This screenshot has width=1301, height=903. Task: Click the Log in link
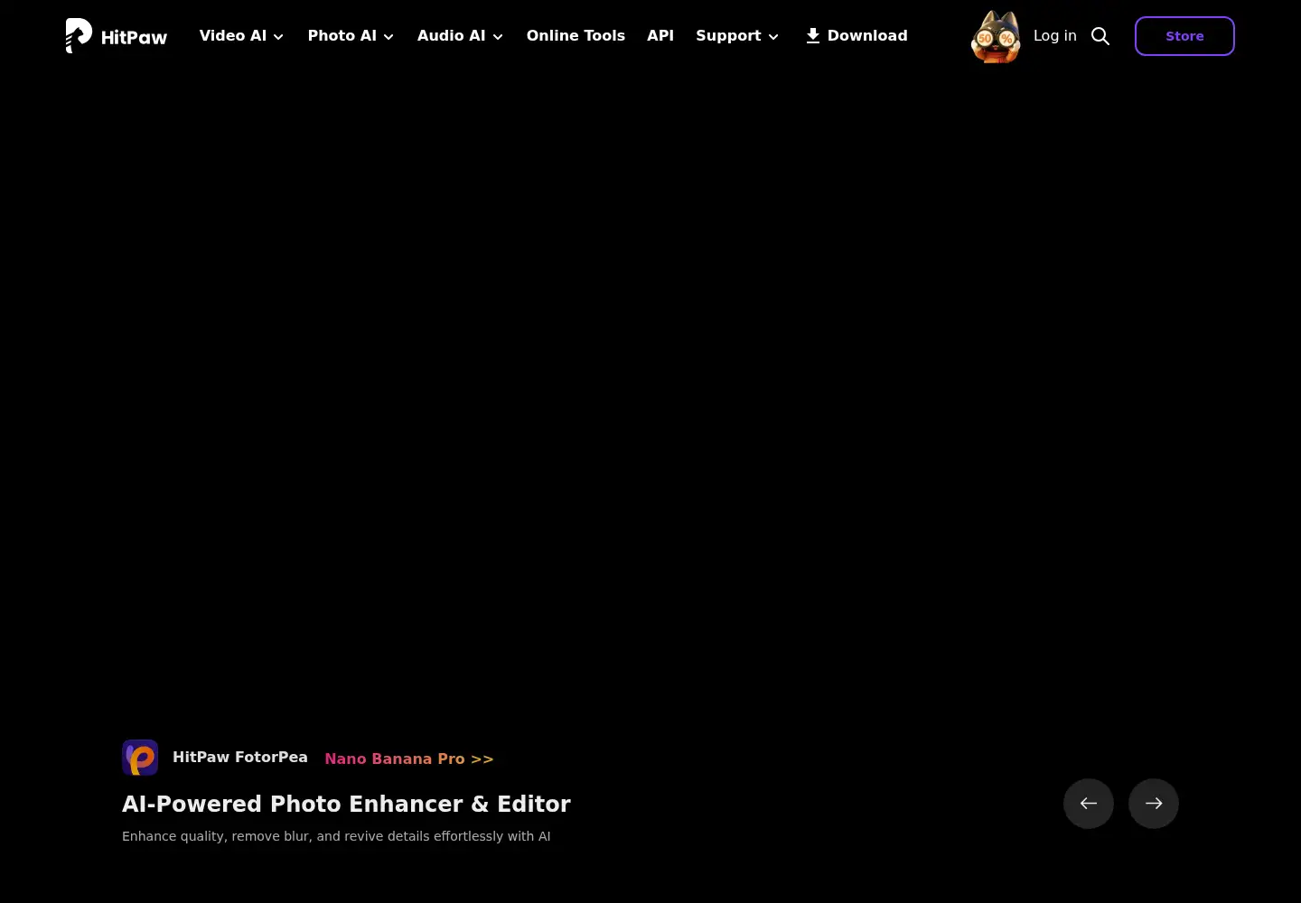coord(1054,36)
